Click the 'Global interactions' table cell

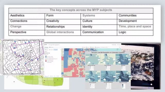[x=63, y=33]
